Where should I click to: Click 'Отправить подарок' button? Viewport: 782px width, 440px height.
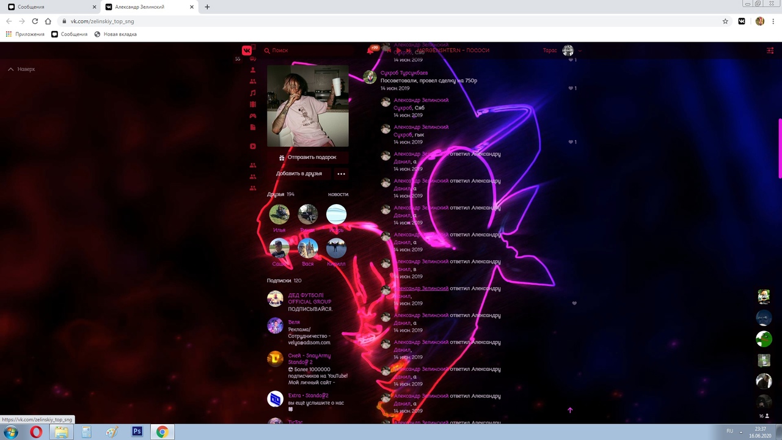tap(307, 158)
